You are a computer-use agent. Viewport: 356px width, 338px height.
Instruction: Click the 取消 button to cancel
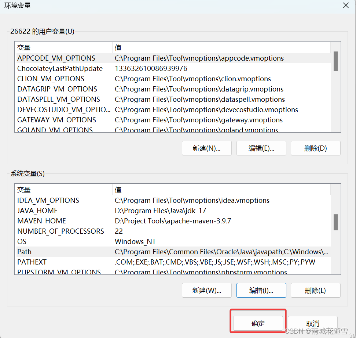click(312, 323)
